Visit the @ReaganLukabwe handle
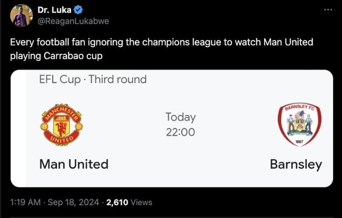This screenshot has height=218, width=342. point(73,21)
